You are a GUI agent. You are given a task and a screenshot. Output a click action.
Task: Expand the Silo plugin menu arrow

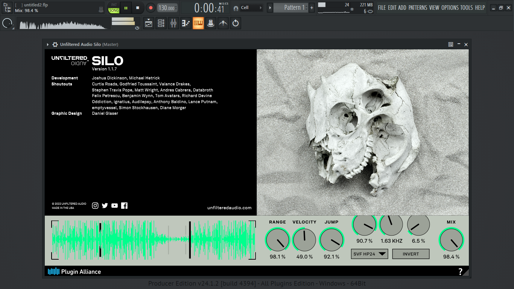(x=48, y=44)
